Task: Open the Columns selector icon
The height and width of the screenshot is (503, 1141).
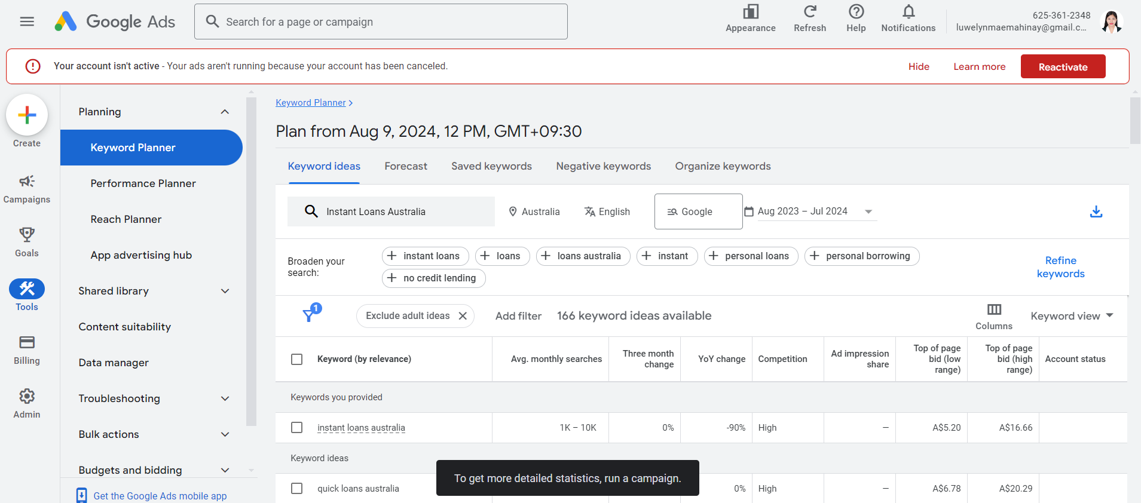Action: pos(994,310)
